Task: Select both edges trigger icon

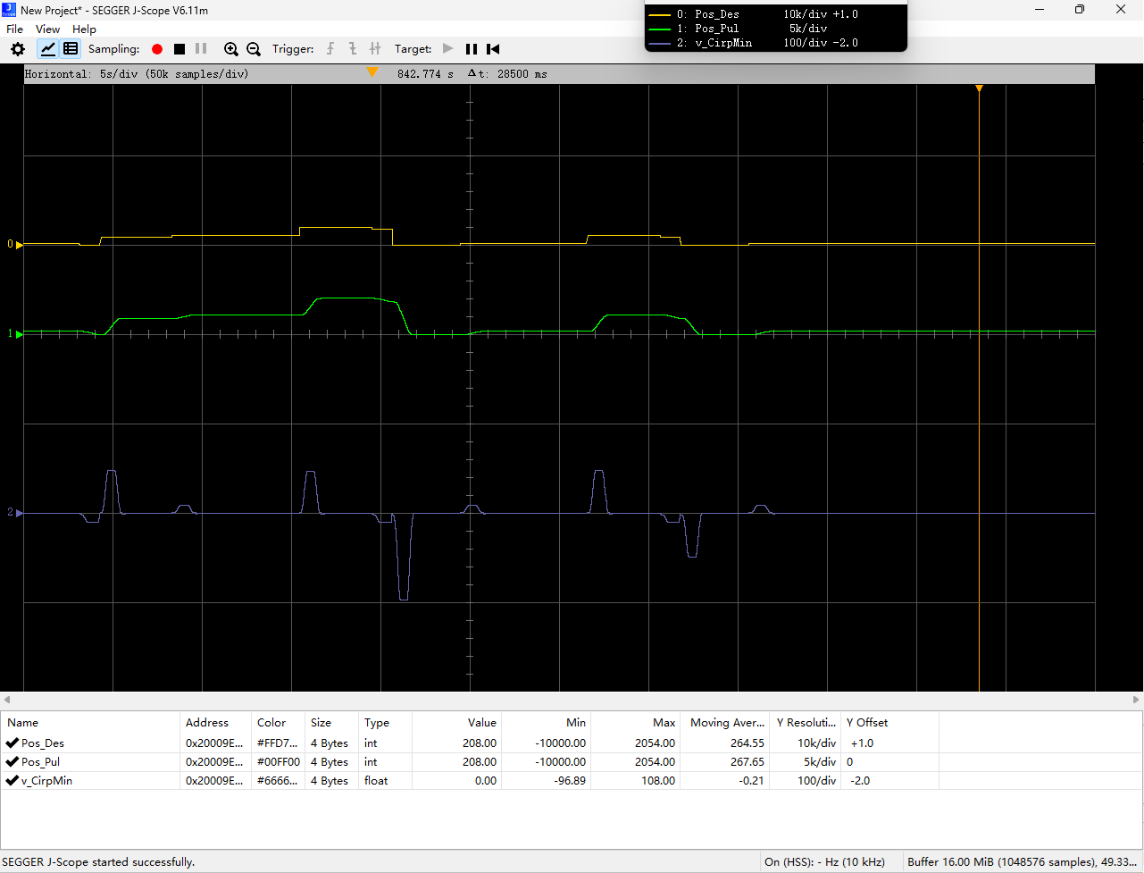Action: click(375, 49)
